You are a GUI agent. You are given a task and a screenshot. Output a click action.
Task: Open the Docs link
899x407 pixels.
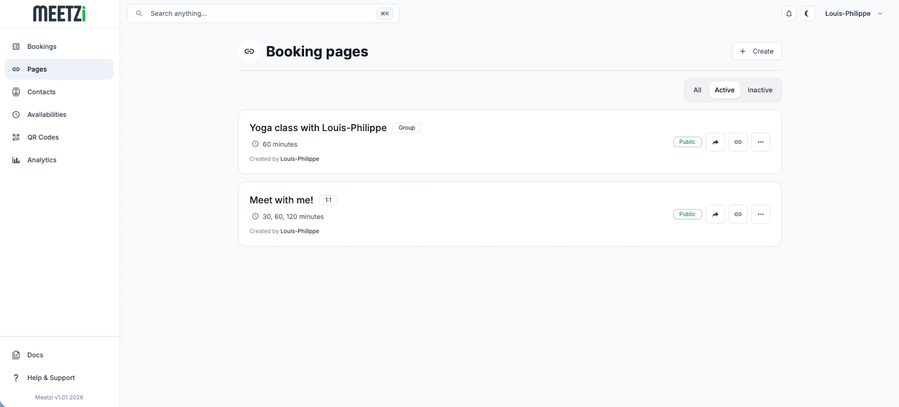59,355
